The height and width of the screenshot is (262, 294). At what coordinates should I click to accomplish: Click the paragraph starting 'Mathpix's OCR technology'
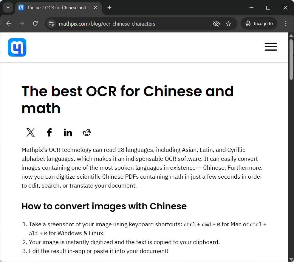pos(142,168)
